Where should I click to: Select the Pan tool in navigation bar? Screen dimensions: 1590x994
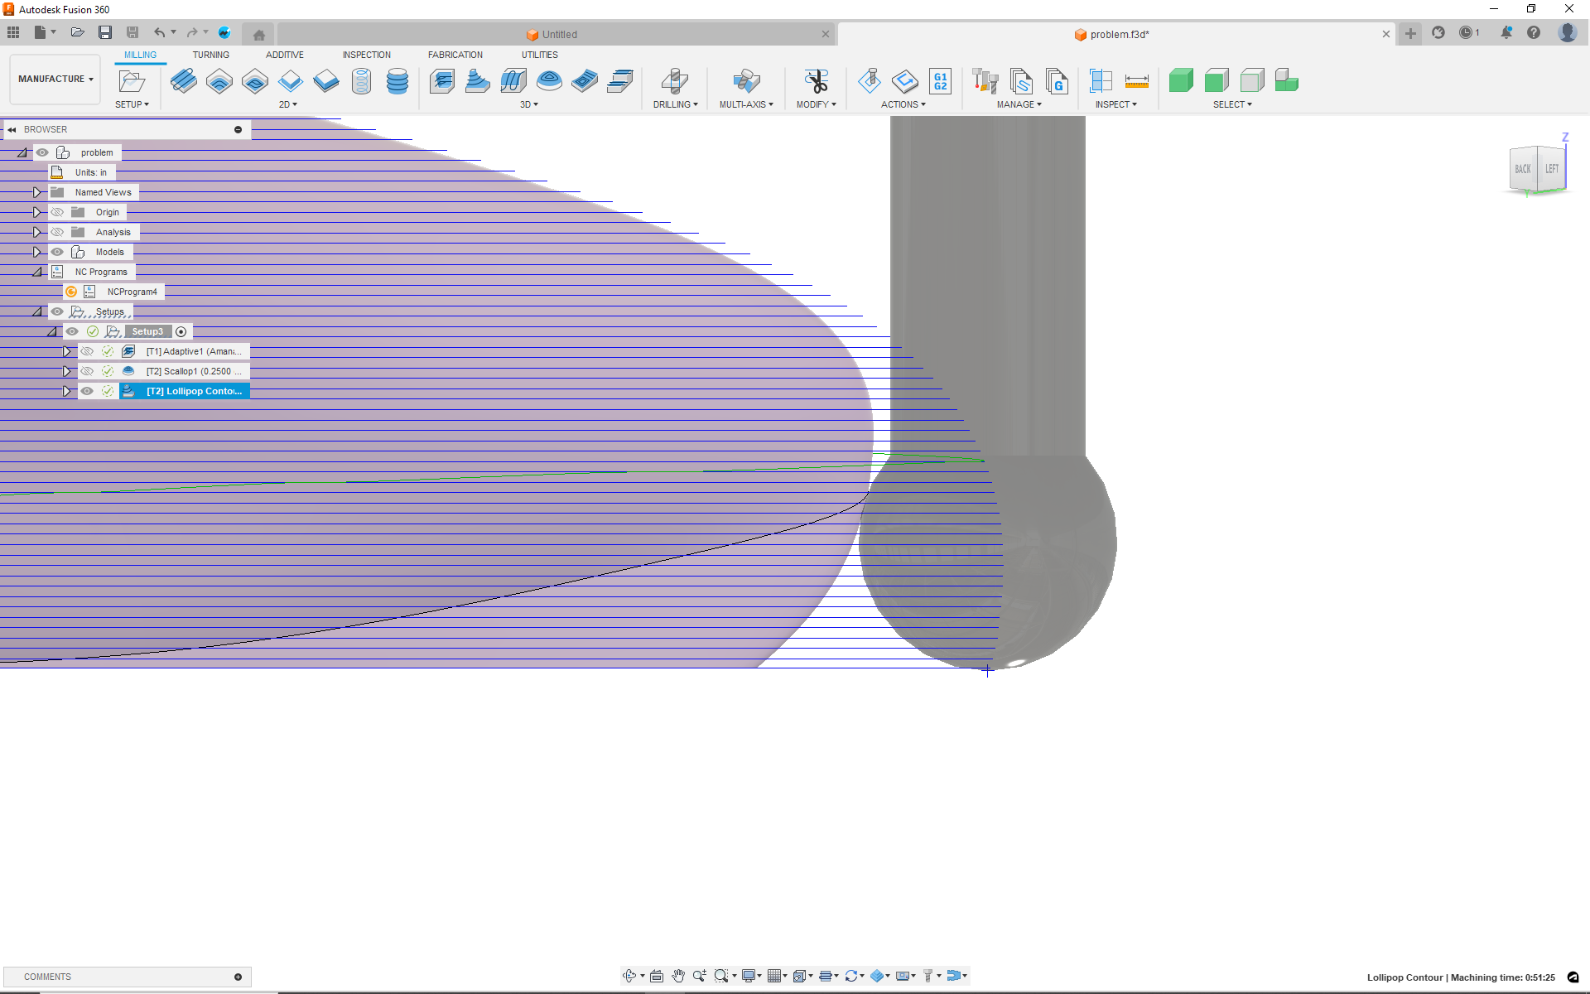point(679,976)
